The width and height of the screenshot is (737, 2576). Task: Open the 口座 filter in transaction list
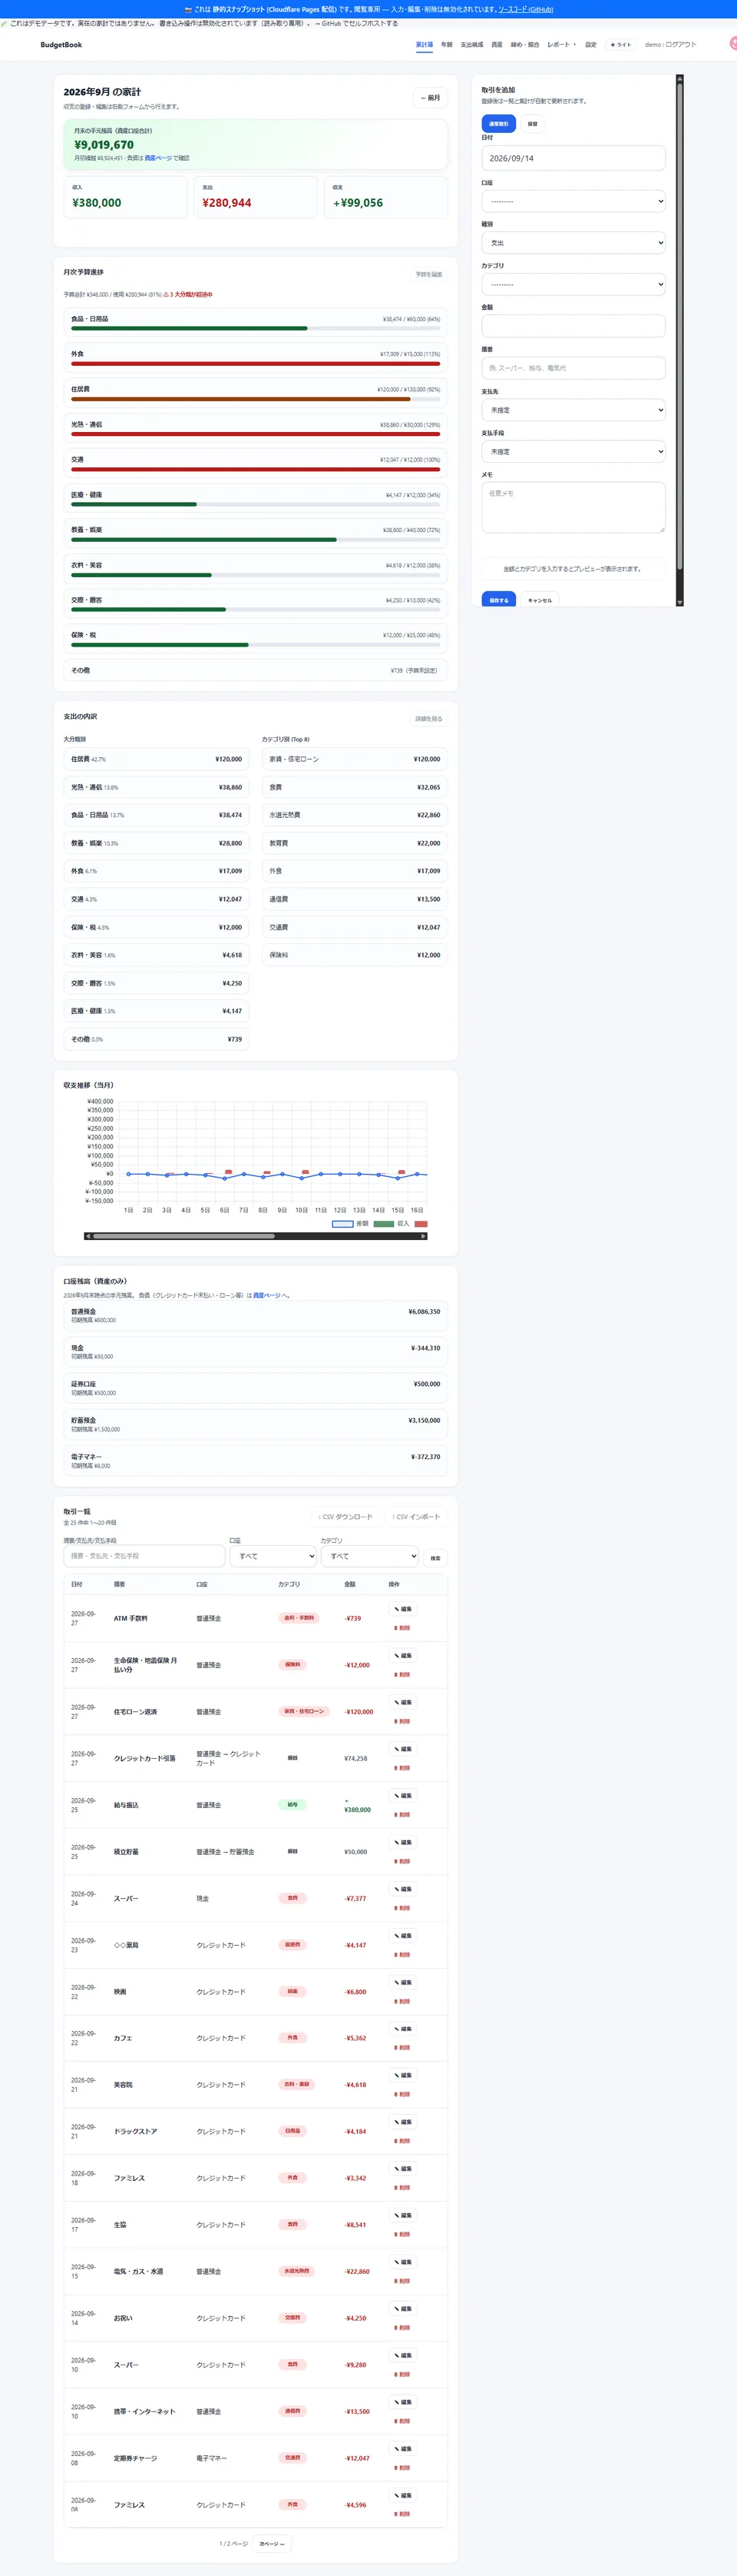click(x=273, y=1556)
